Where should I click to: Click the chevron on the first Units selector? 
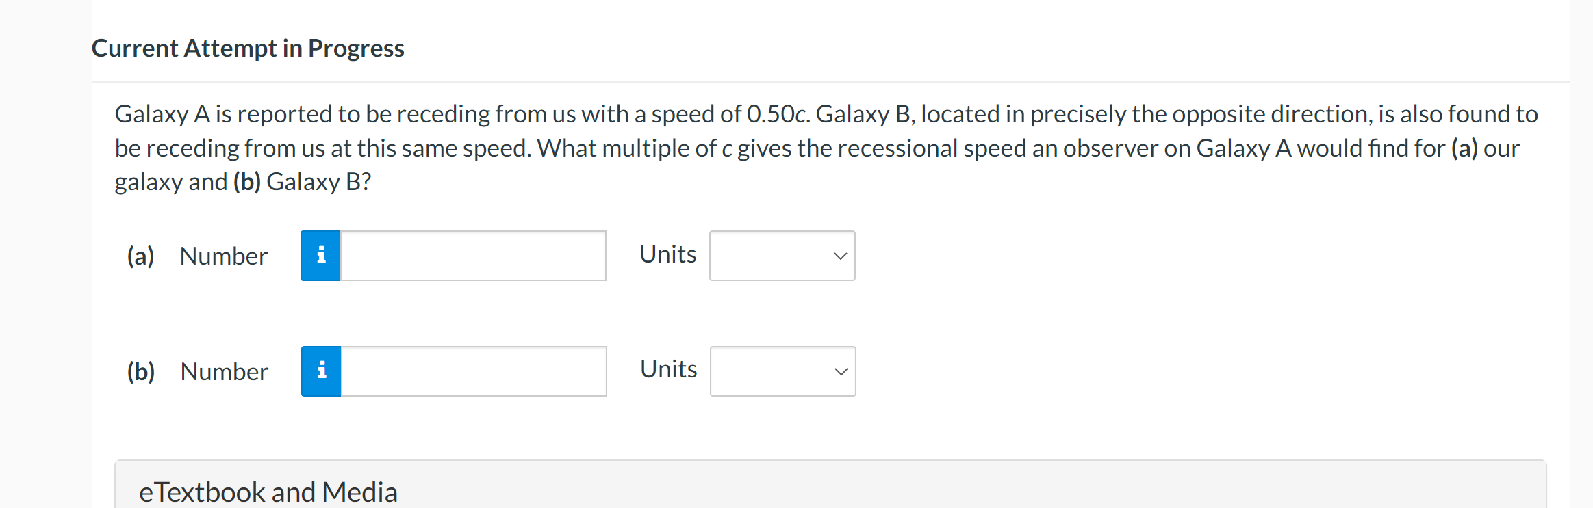[841, 255]
